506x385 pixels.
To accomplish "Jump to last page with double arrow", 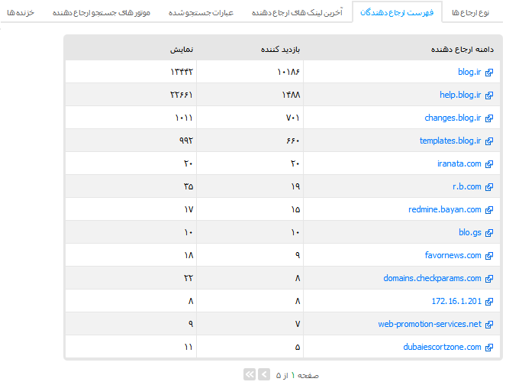I will 250,374.
